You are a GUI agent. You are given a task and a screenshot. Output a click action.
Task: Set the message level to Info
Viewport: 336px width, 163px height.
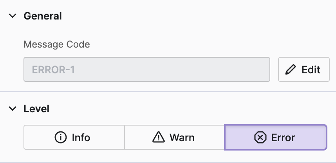tap(74, 137)
